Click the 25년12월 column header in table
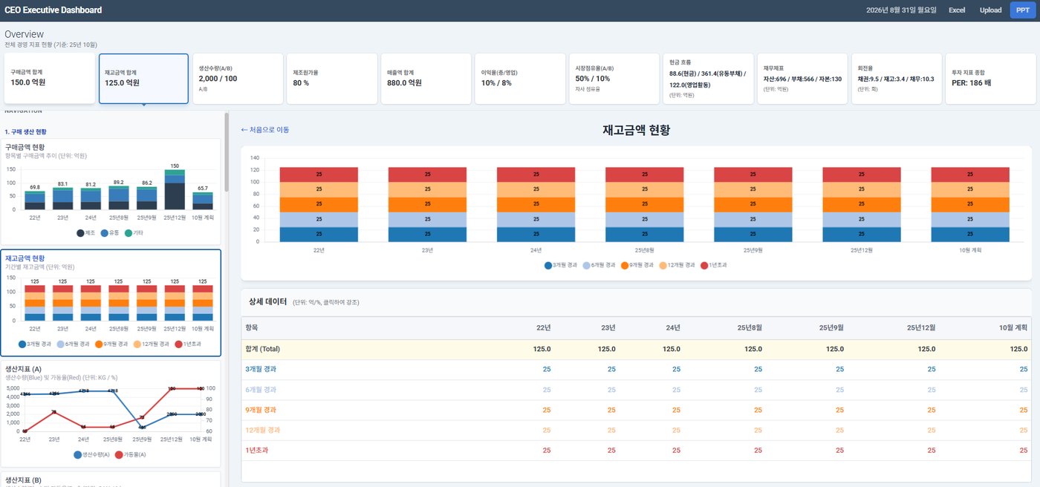The width and height of the screenshot is (1040, 487). tap(921, 328)
